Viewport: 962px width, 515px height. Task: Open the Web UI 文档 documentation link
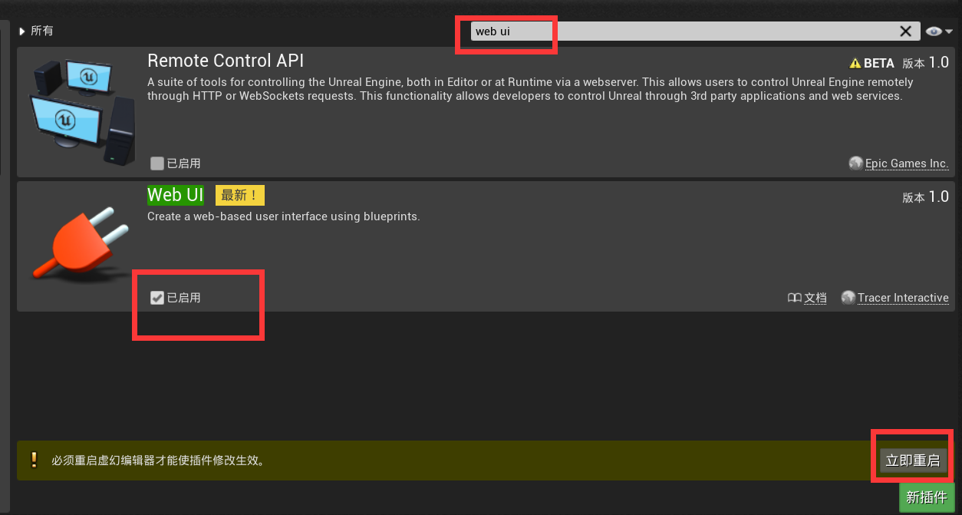tap(815, 298)
